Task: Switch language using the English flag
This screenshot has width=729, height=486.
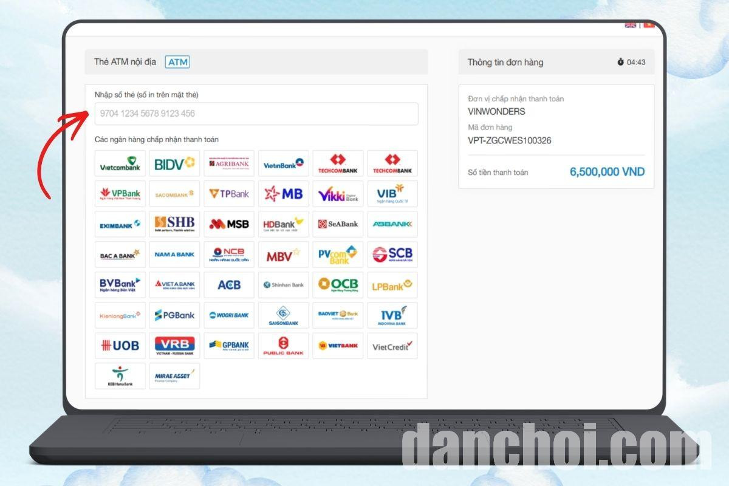Action: coord(631,25)
